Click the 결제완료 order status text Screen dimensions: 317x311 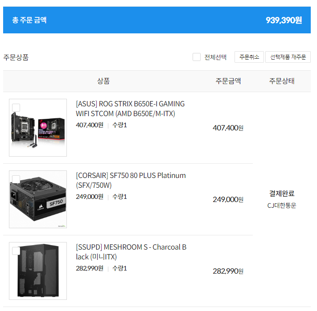282,194
